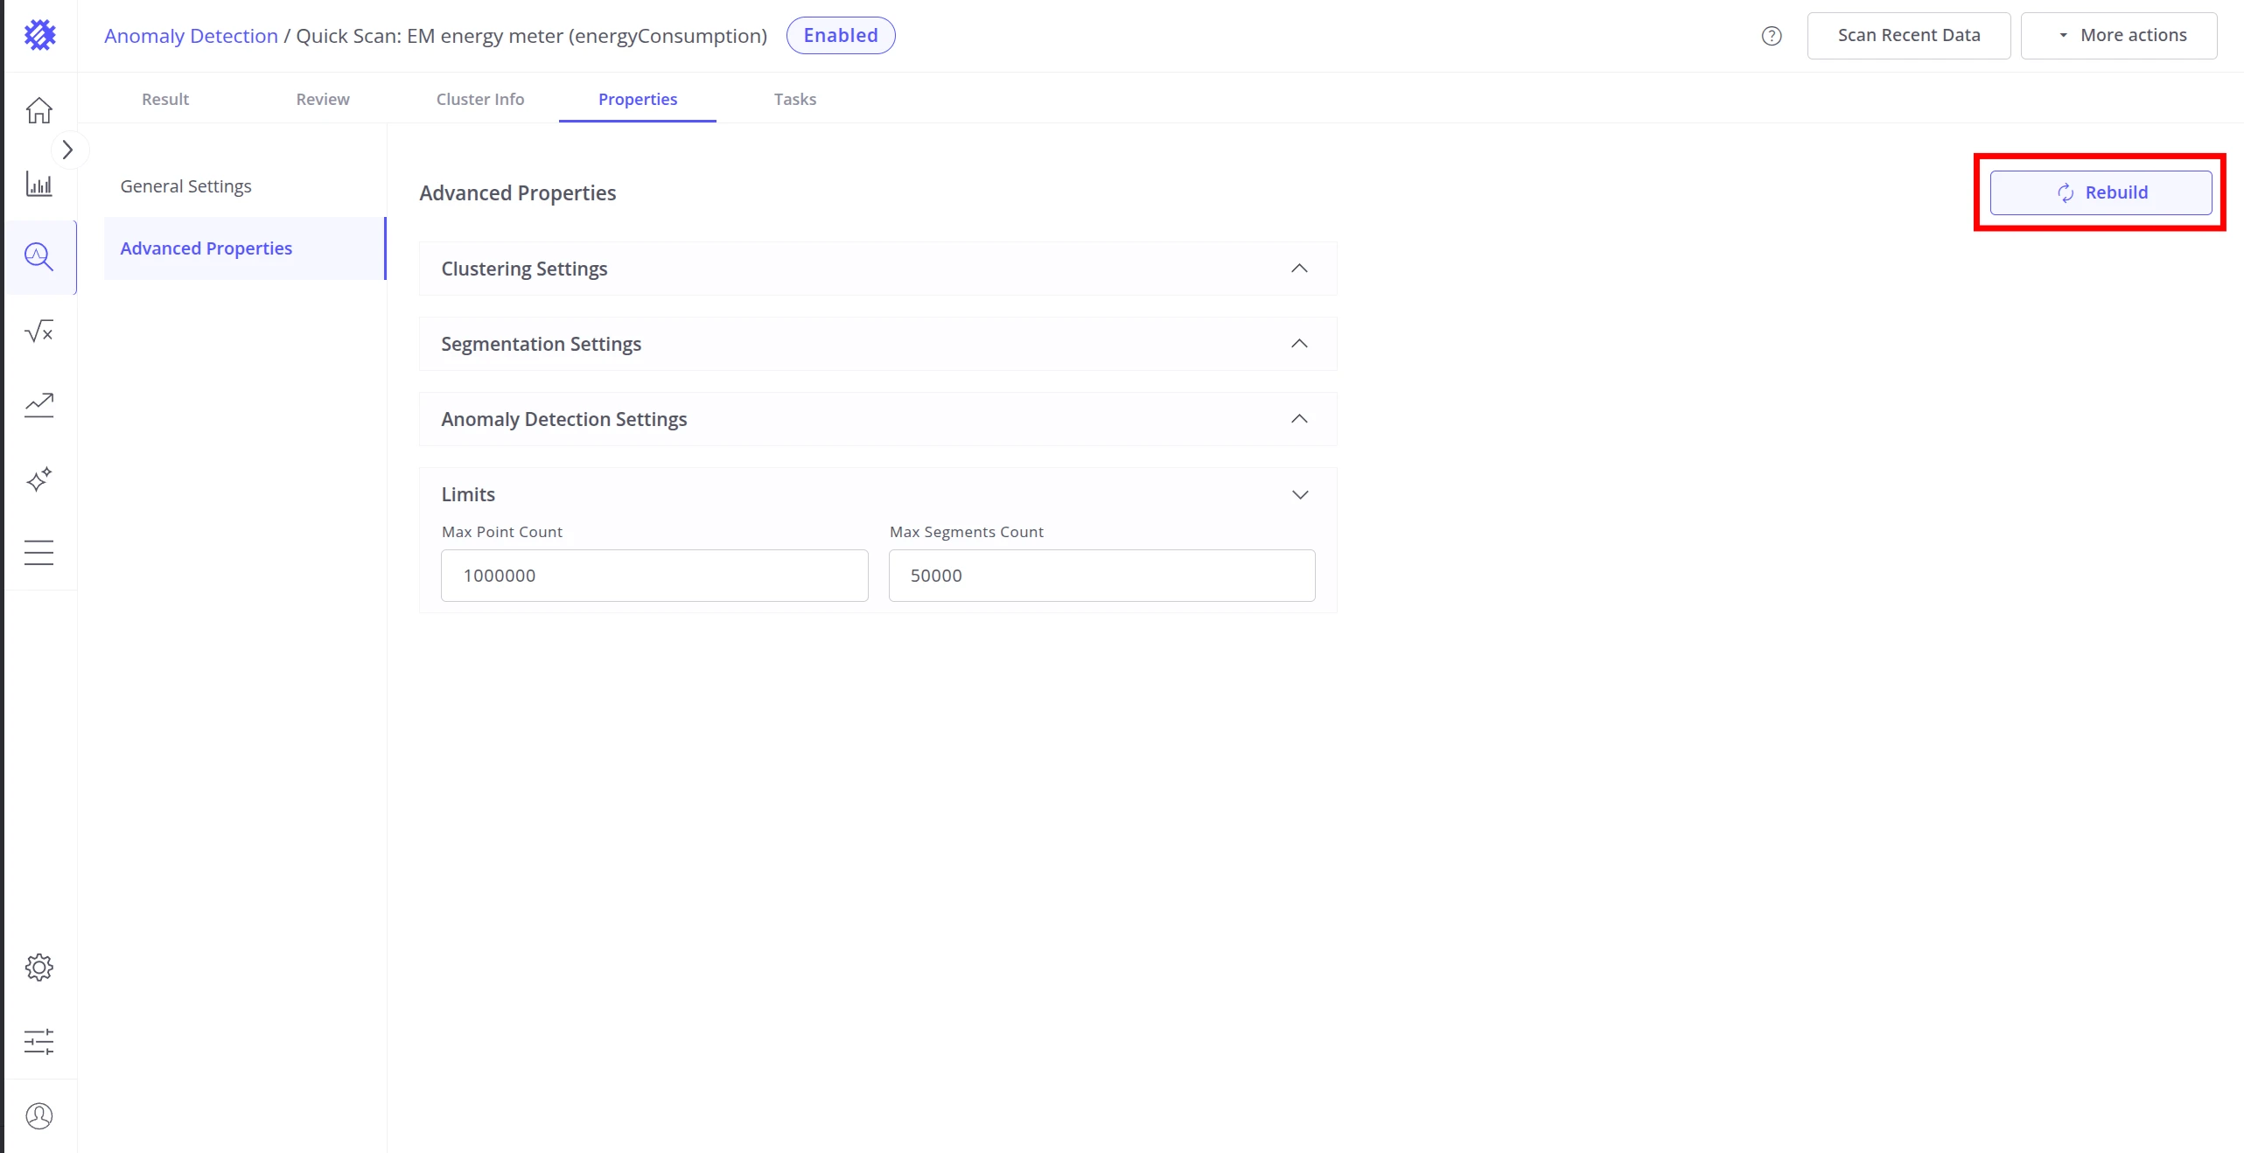Select Advanced Properties in side menu
2244x1153 pixels.
coord(244,248)
